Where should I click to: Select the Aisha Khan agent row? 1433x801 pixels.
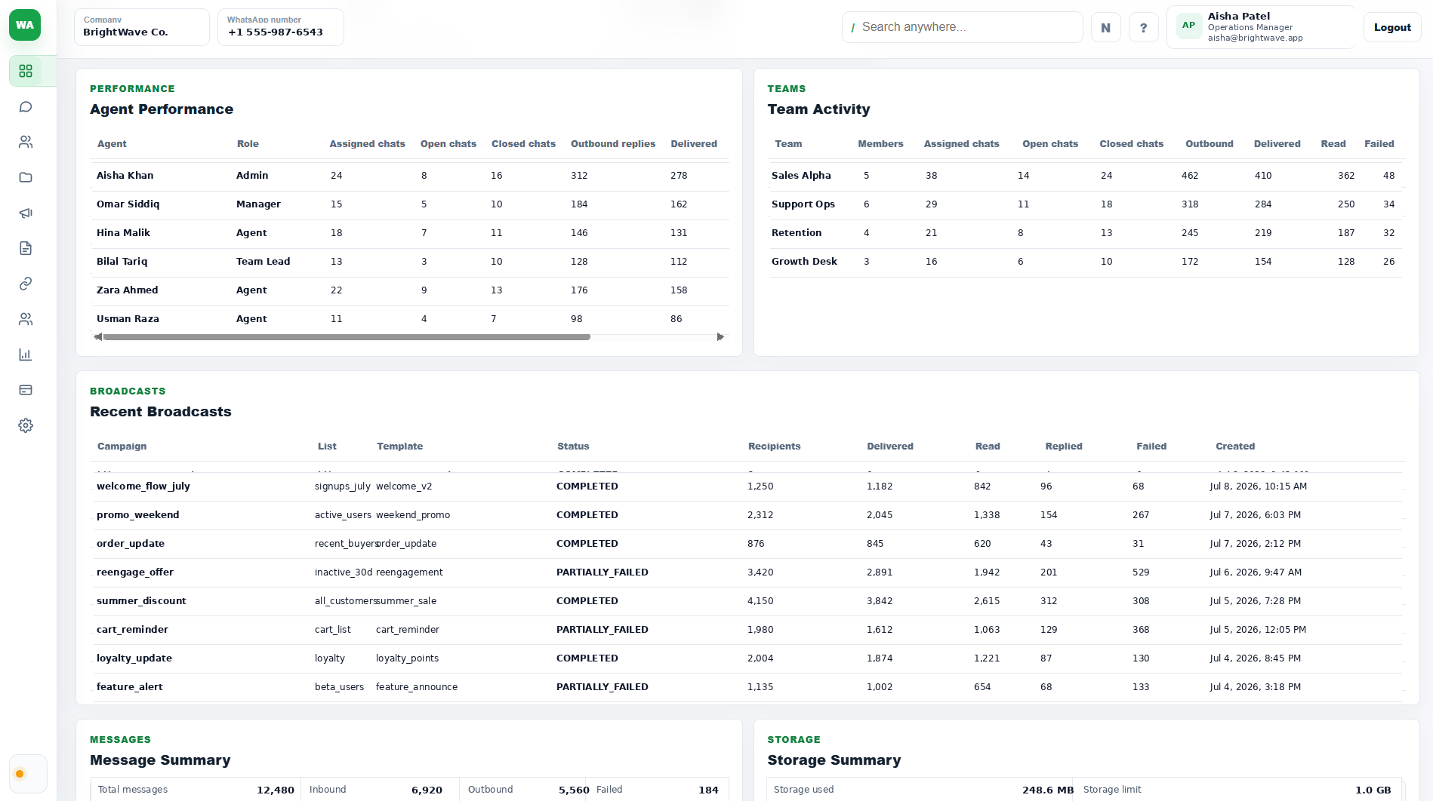point(411,176)
